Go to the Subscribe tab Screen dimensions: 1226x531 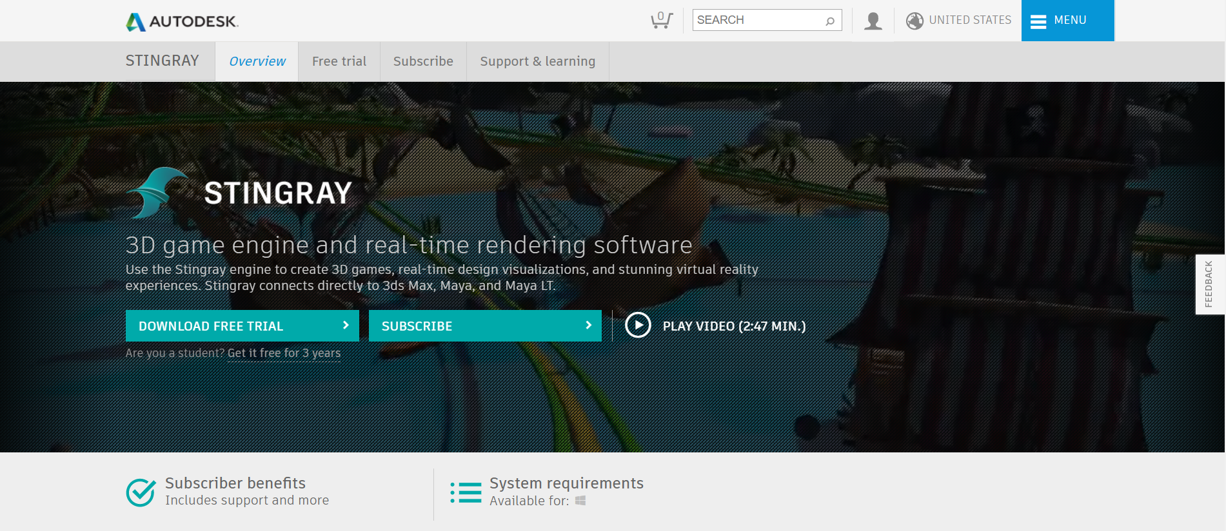click(423, 61)
